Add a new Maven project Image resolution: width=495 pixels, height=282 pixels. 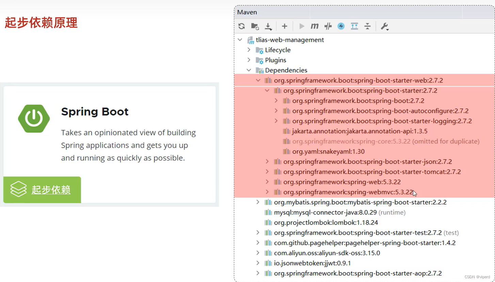284,26
